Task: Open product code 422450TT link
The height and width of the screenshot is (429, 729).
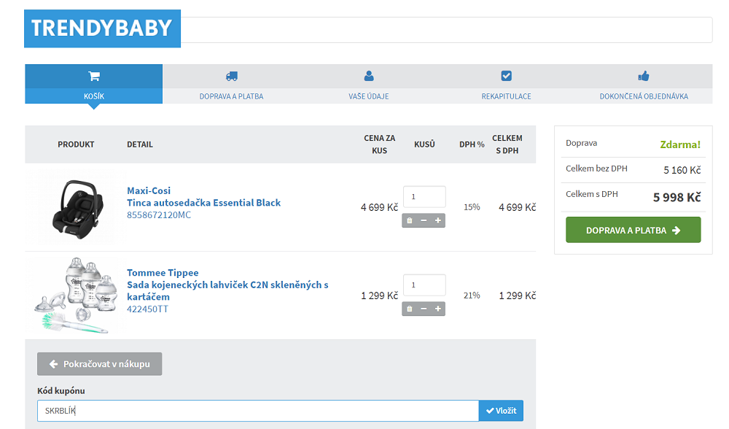Action: [x=147, y=309]
